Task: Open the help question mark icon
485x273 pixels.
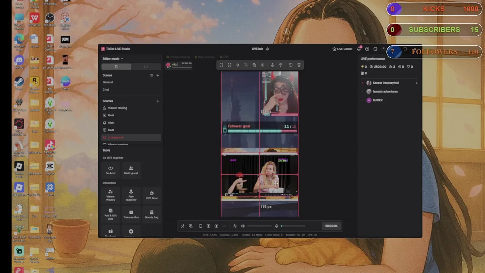Action: point(367,49)
